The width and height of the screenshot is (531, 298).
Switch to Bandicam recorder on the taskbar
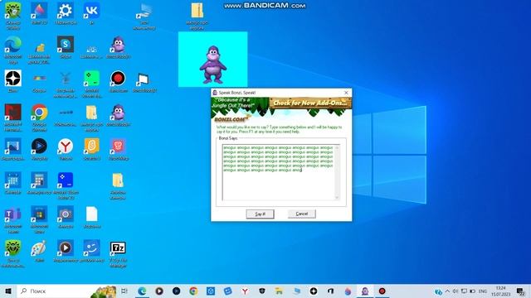point(382,291)
